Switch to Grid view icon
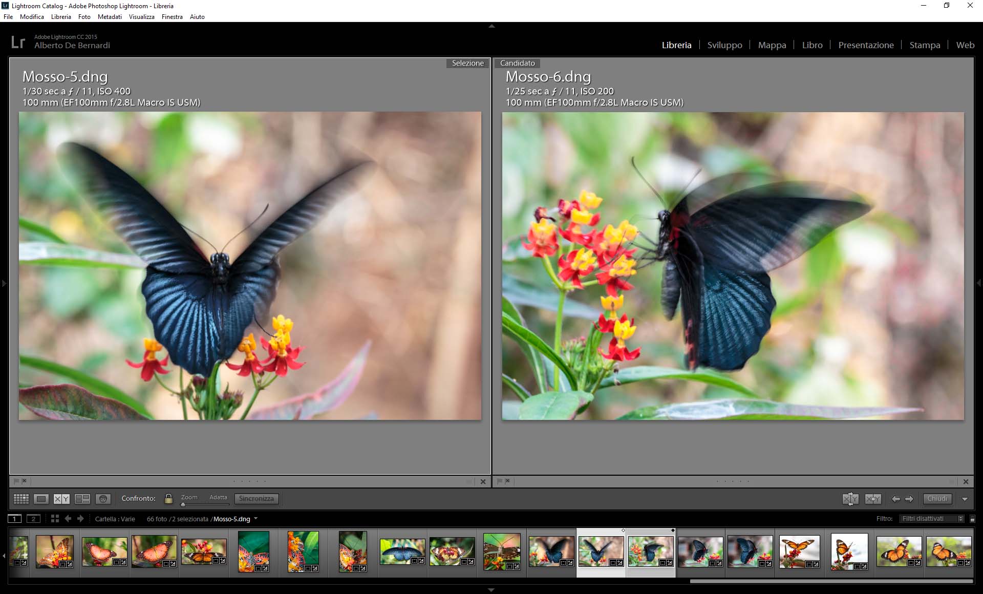Image resolution: width=983 pixels, height=594 pixels. coord(21,499)
